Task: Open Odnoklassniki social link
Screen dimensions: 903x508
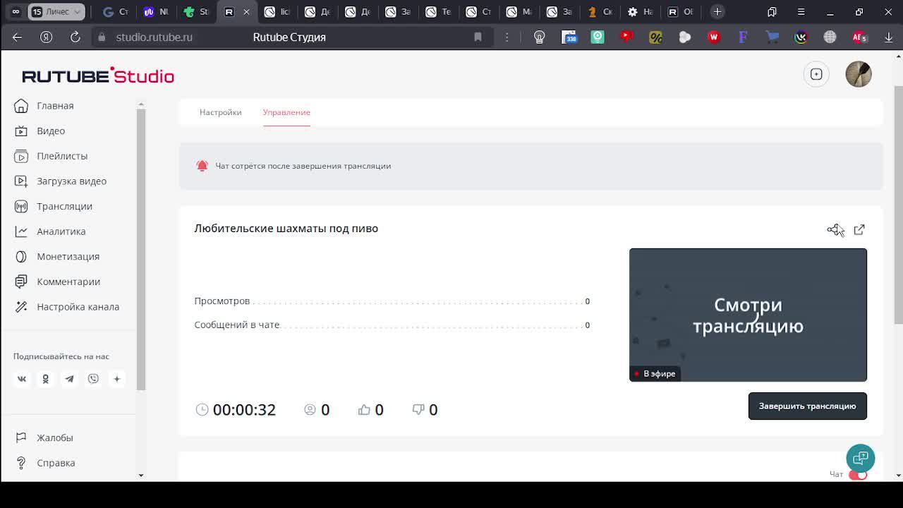Action: tap(45, 379)
